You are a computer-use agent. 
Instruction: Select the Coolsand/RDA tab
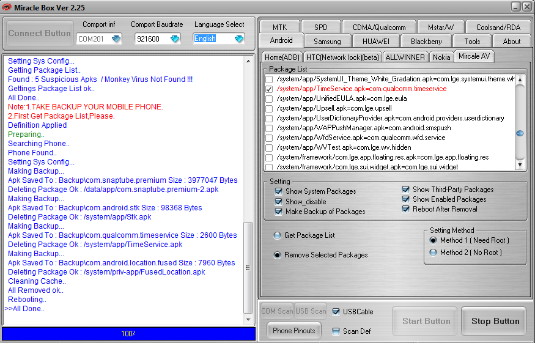pyautogui.click(x=498, y=27)
